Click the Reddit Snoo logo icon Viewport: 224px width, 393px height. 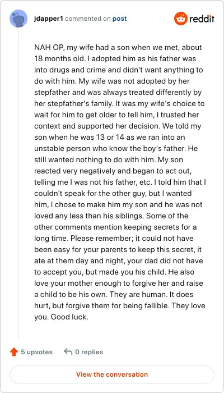pyautogui.click(x=181, y=19)
